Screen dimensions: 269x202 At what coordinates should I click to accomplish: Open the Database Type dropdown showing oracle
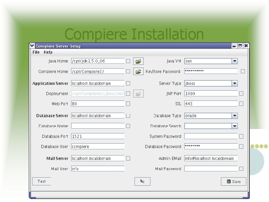tap(235, 116)
